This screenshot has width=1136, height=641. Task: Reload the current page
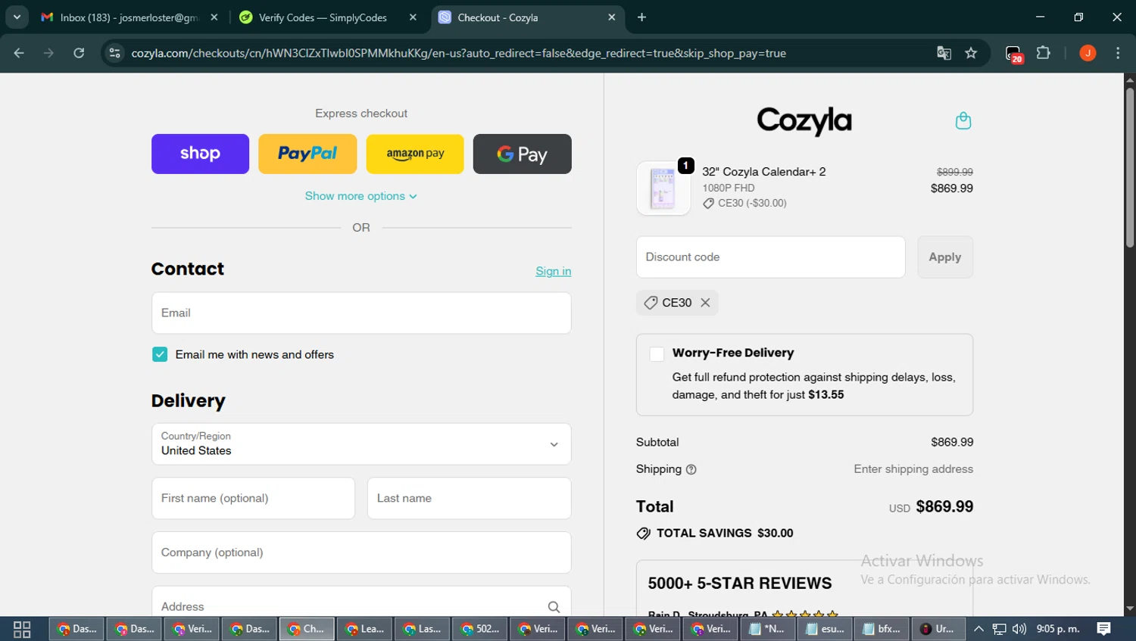[x=79, y=53]
